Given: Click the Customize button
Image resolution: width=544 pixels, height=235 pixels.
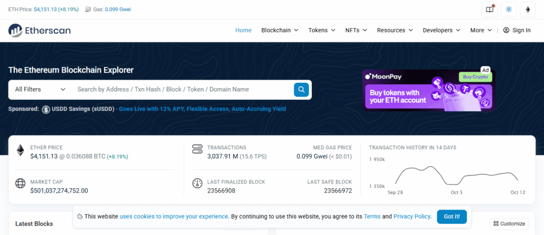Looking at the screenshot, I should click(x=509, y=224).
